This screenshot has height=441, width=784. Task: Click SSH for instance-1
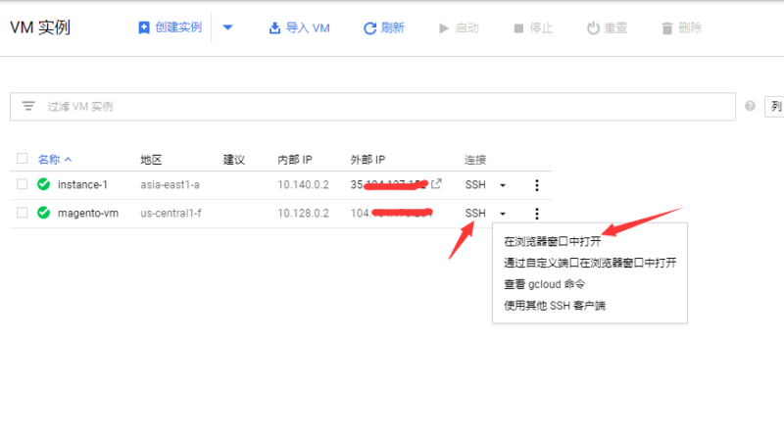(475, 185)
